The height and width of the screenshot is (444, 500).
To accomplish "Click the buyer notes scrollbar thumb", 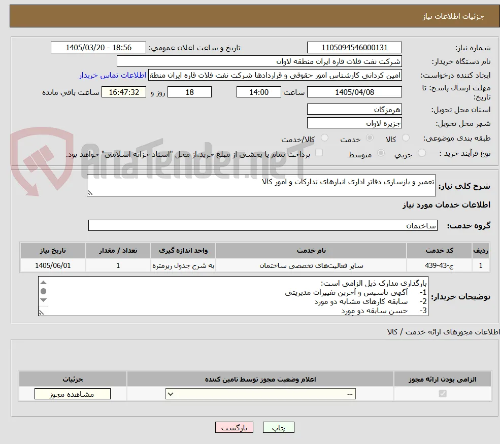I will click(x=44, y=291).
